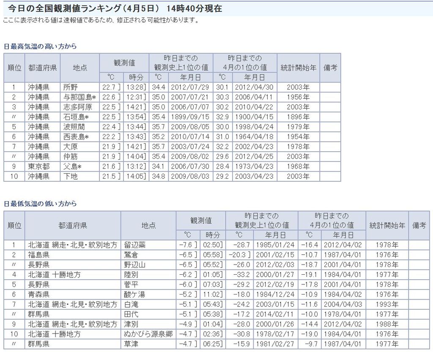Select the 石垣島 station cell
The image size is (433, 352).
pyautogui.click(x=76, y=117)
